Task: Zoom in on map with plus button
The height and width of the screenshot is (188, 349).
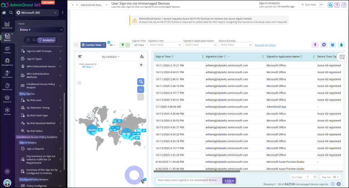Action: pyautogui.click(x=141, y=89)
